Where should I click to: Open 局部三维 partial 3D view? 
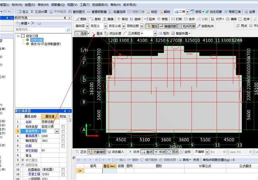click(232, 12)
